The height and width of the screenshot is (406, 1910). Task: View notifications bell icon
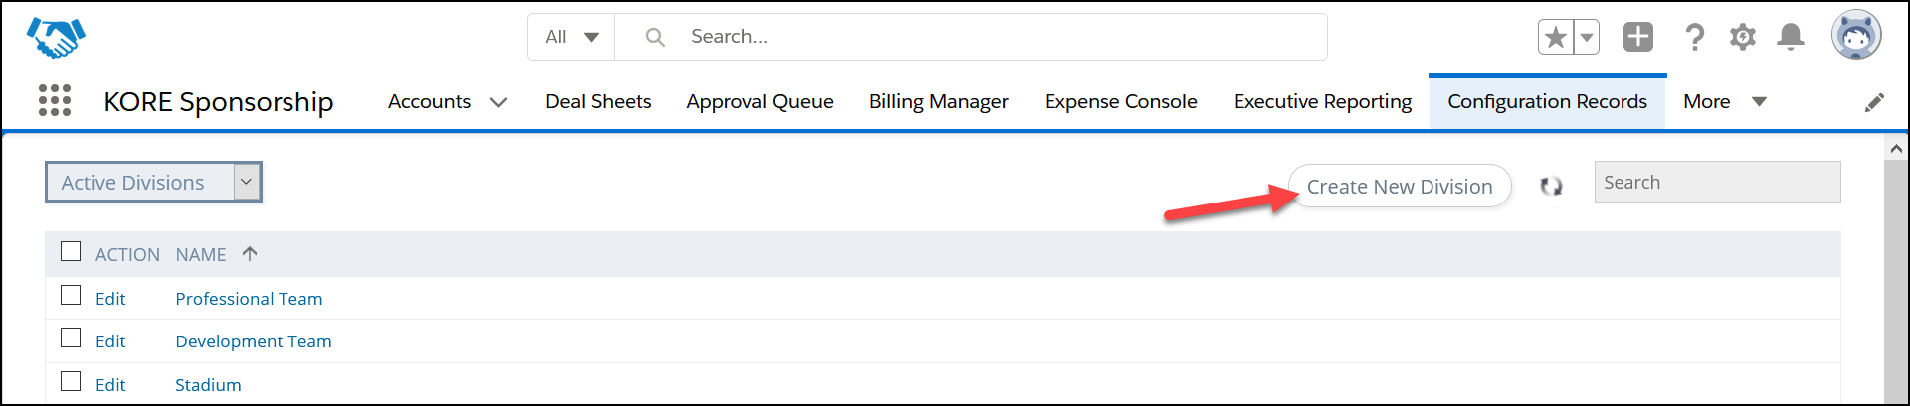click(x=1791, y=37)
